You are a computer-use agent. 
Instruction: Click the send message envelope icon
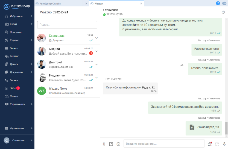point(217,144)
